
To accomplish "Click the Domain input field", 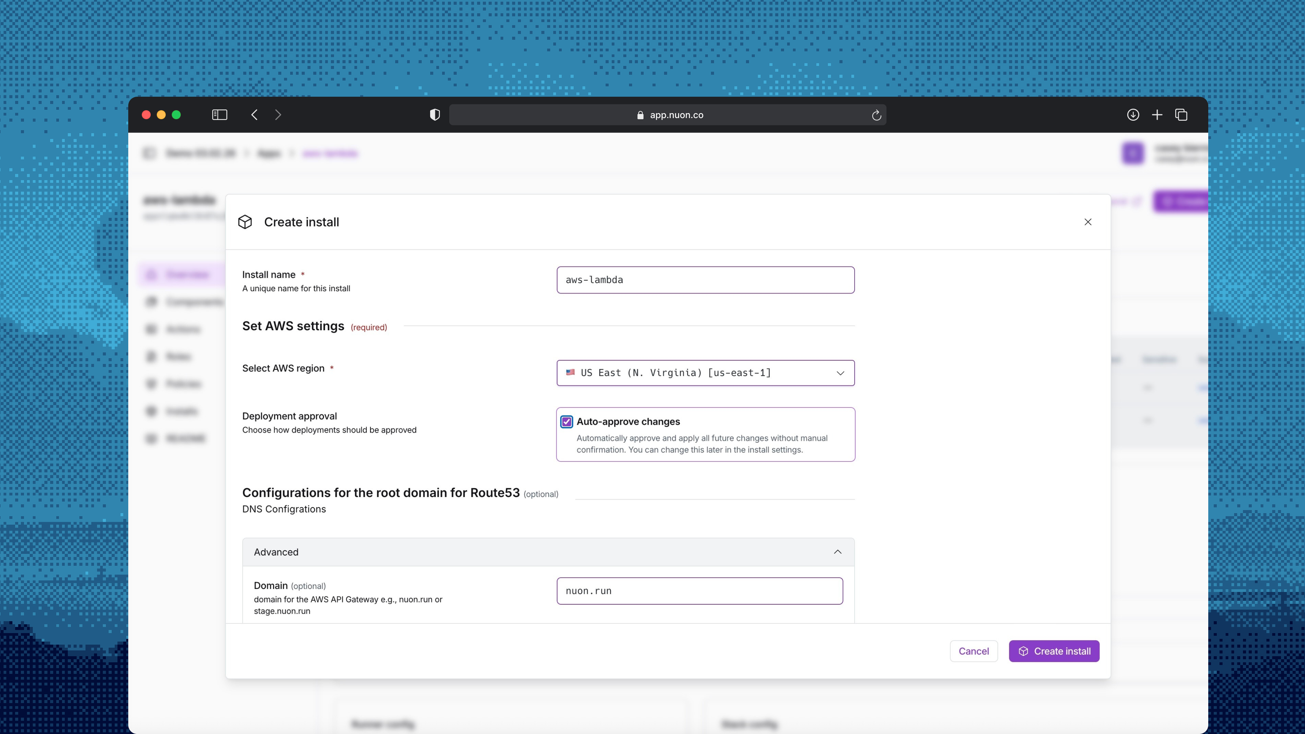I will click(x=699, y=591).
